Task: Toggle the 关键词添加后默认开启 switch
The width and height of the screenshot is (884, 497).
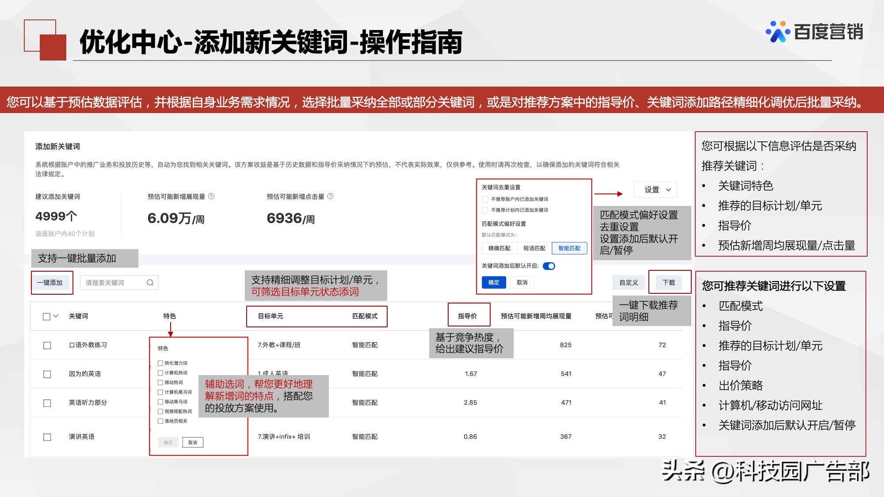Action: pyautogui.click(x=549, y=266)
